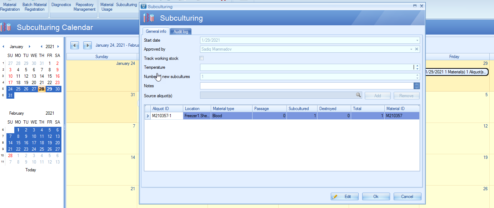Click the previous month arrow beside January
The width and height of the screenshot is (494, 208).
(4, 47)
